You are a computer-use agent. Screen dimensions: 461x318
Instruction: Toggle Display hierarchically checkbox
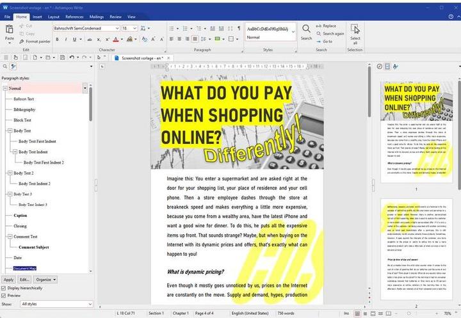tap(4, 288)
